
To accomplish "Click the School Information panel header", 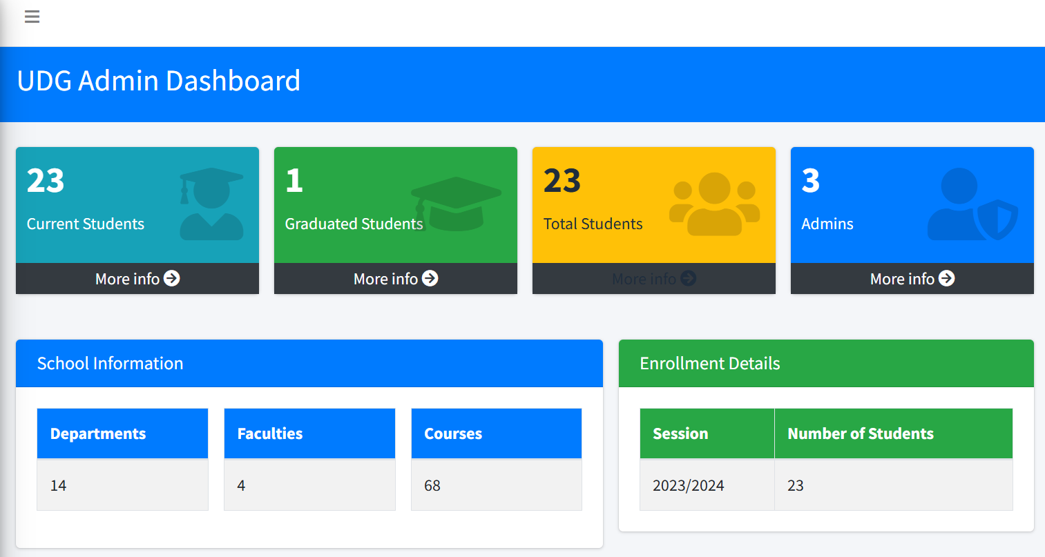I will 111,363.
